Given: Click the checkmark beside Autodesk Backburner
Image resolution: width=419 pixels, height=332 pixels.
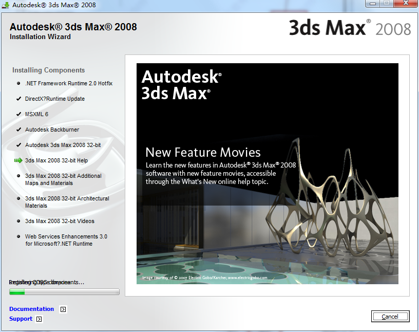Looking at the screenshot, I should click(x=18, y=130).
